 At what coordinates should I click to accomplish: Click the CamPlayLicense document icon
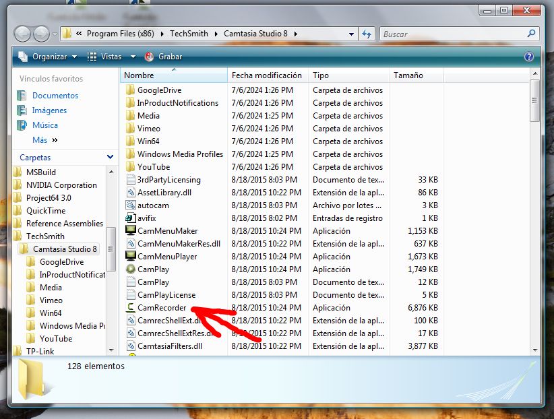click(x=131, y=294)
